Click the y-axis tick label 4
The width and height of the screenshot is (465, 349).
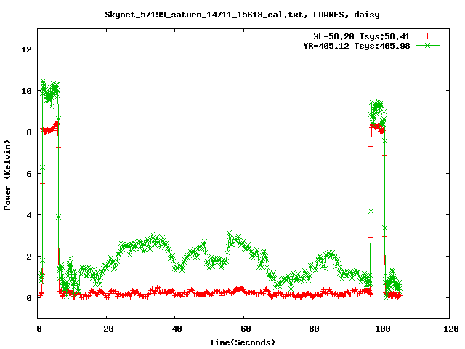[x=29, y=215]
